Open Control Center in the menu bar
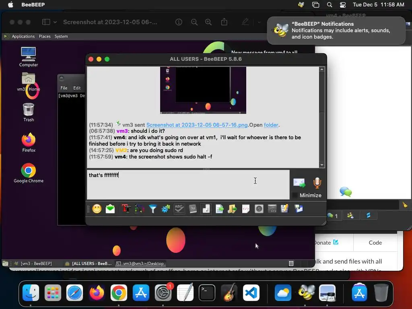 point(343,5)
